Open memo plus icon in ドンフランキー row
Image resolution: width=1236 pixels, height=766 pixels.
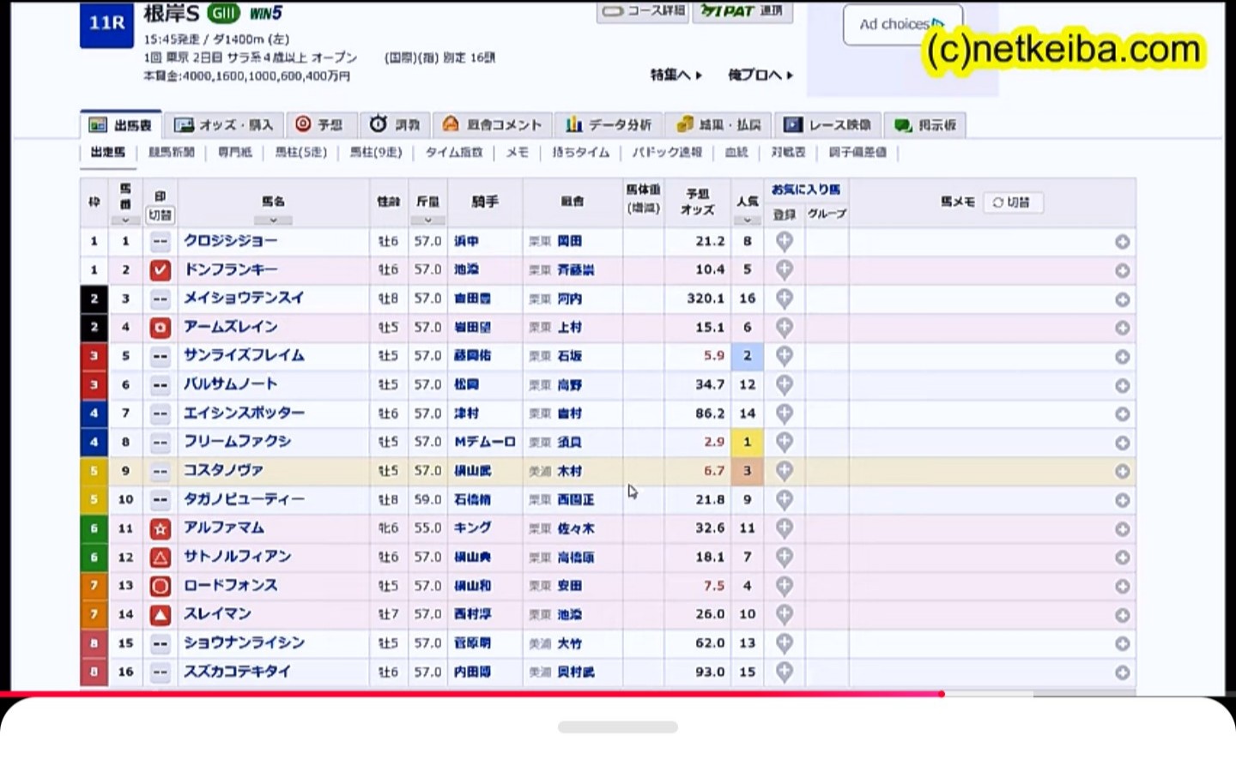[1122, 271]
